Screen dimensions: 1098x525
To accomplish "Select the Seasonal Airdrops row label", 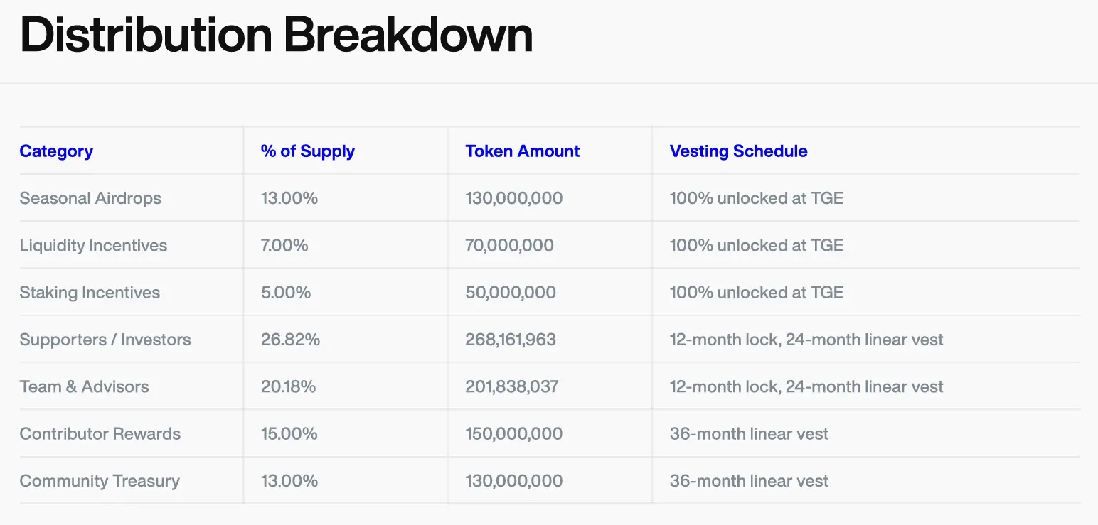I will coord(90,198).
